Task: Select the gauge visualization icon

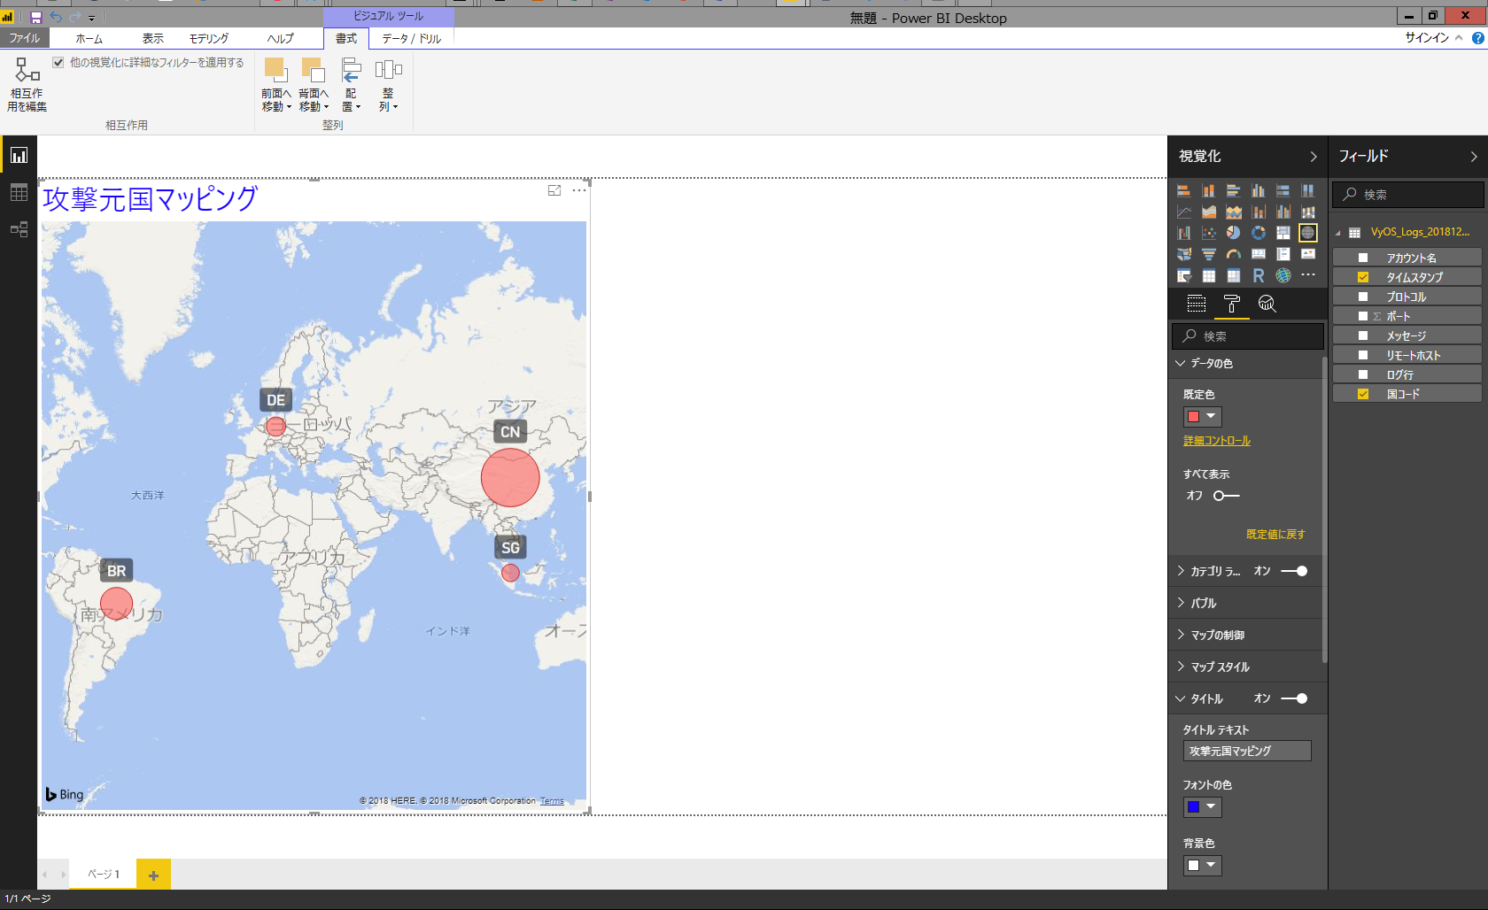Action: click(x=1233, y=254)
